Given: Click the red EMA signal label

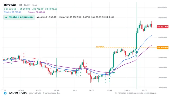Looking at the screenshot, I should (34, 59).
